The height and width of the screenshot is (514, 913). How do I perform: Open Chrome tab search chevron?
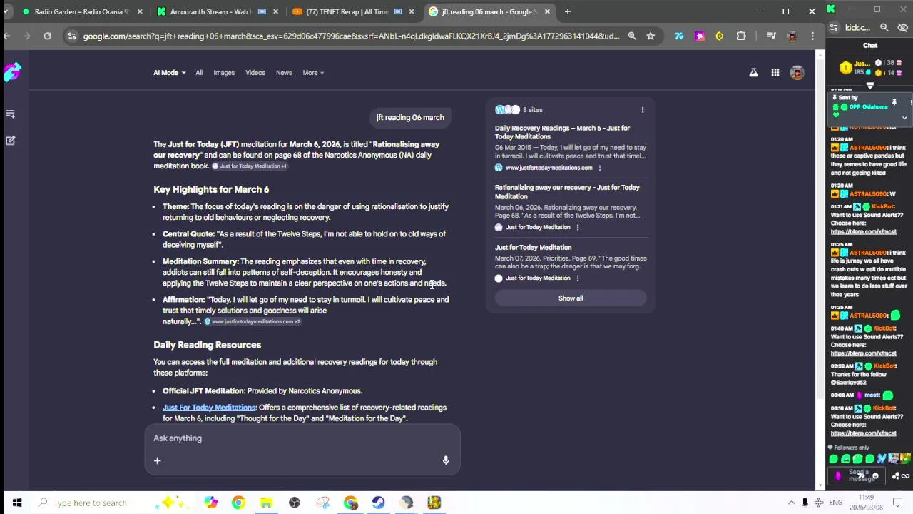click(6, 11)
